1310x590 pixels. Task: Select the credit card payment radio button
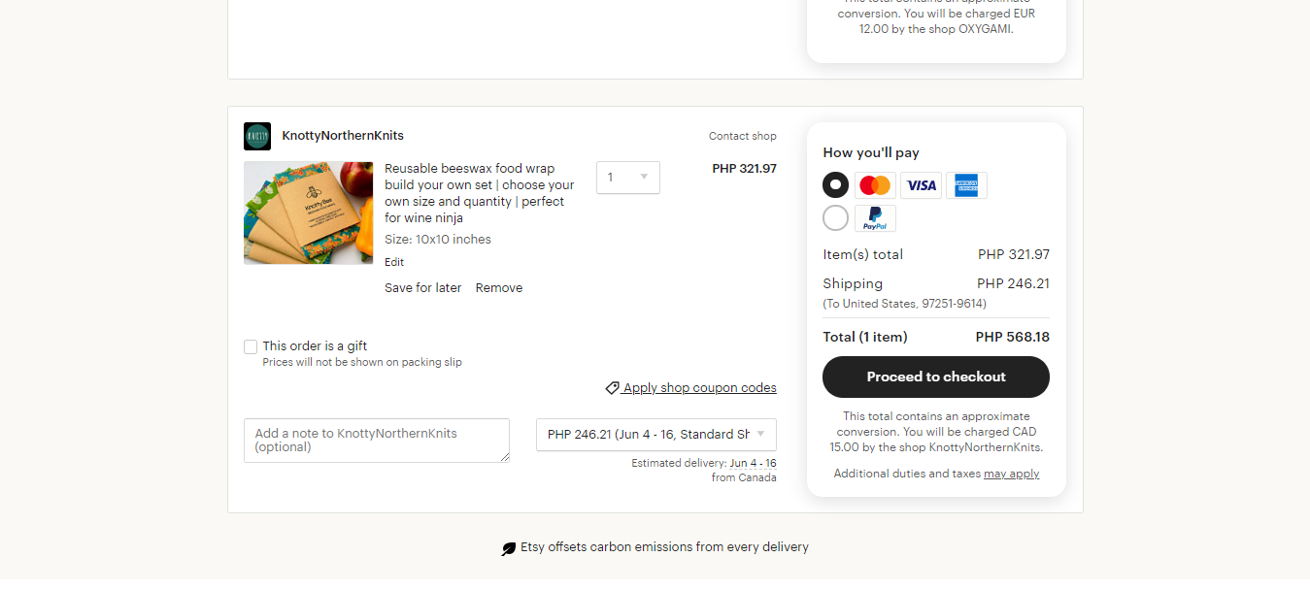(835, 185)
